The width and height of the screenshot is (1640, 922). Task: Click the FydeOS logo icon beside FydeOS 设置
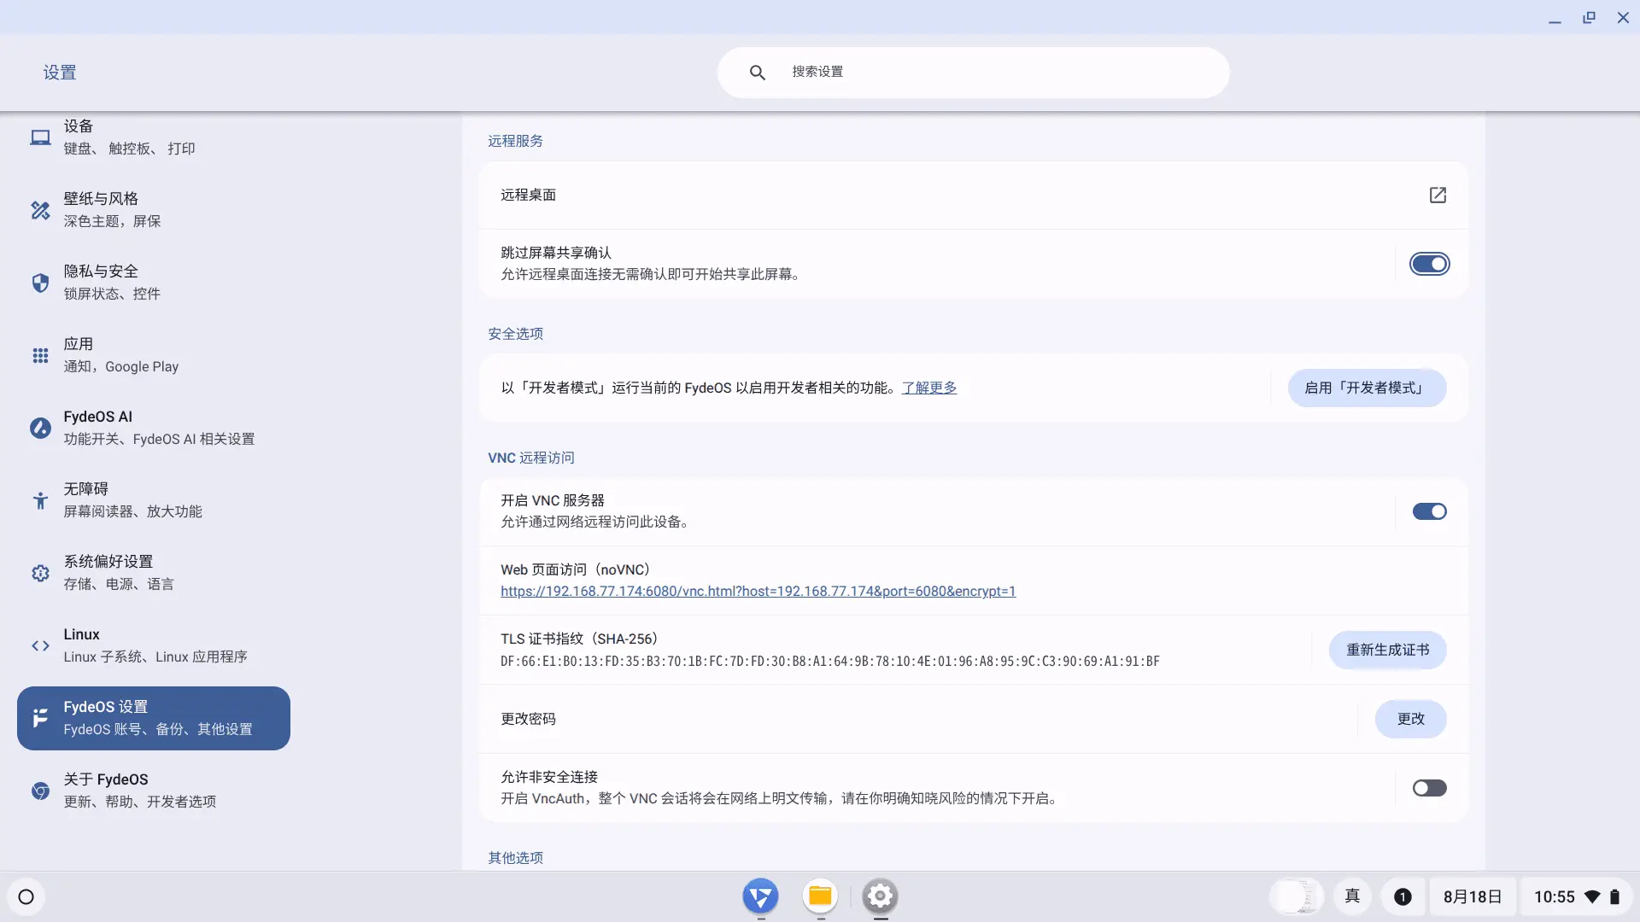pyautogui.click(x=40, y=718)
